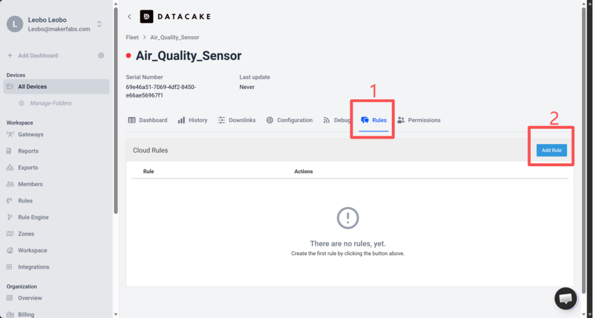Open workspace Rules in sidebar
The height and width of the screenshot is (318, 593).
click(25, 201)
